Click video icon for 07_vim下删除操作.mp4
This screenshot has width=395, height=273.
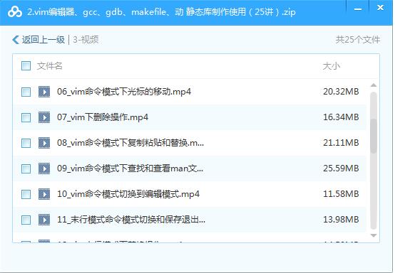pos(44,117)
